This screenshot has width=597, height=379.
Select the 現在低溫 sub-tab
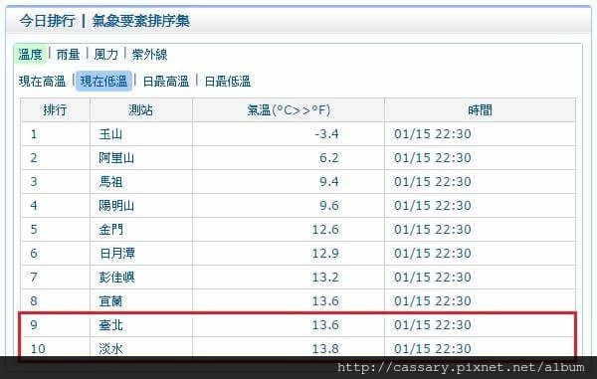tap(103, 81)
